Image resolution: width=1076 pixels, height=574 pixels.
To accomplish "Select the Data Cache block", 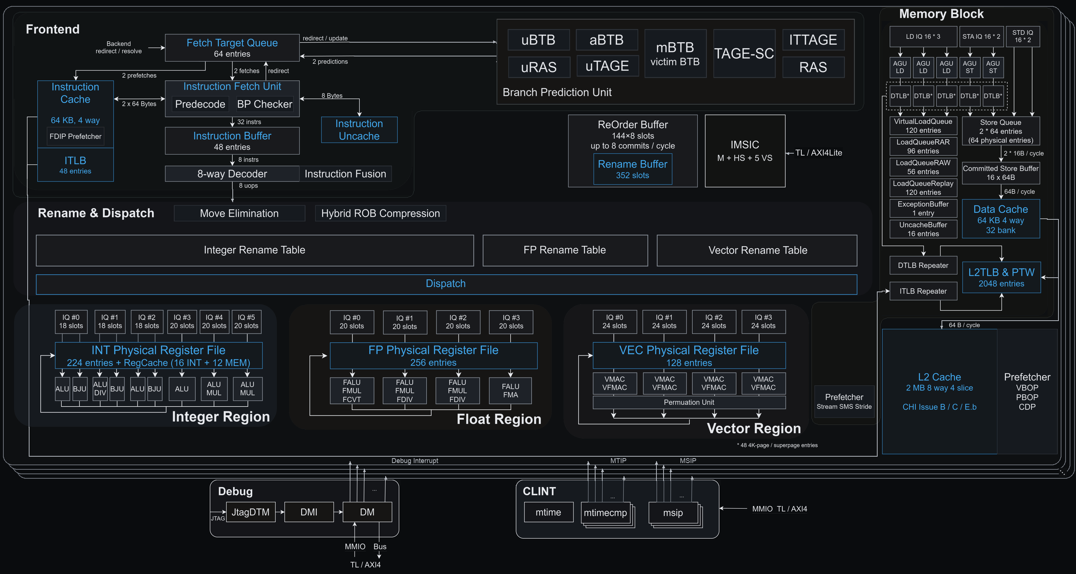I will click(1001, 219).
